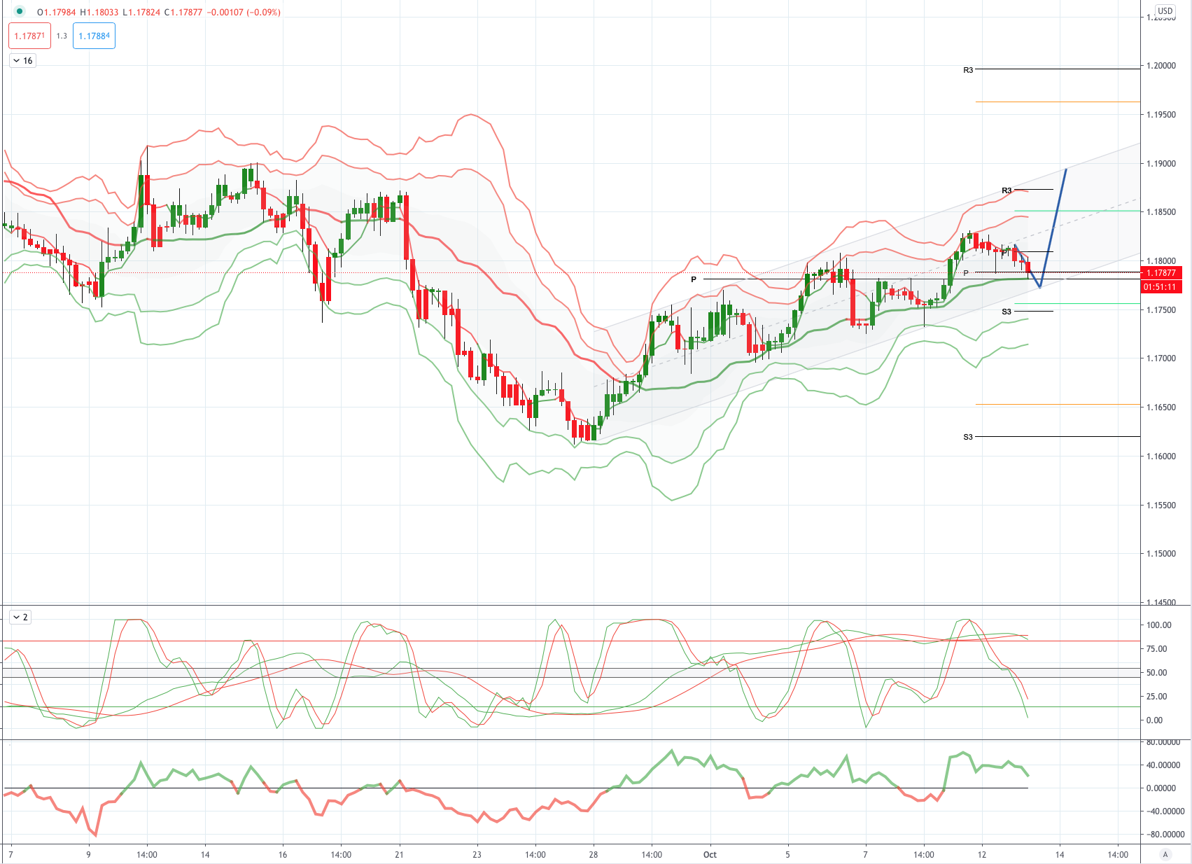The width and height of the screenshot is (1192, 864).
Task: Click the open price O1.17984 value
Action: click(57, 12)
